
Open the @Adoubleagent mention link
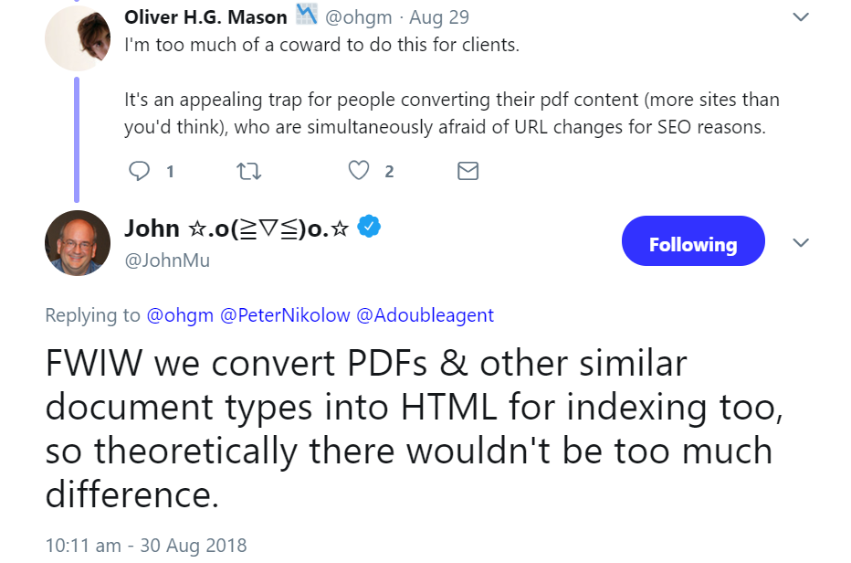point(425,315)
